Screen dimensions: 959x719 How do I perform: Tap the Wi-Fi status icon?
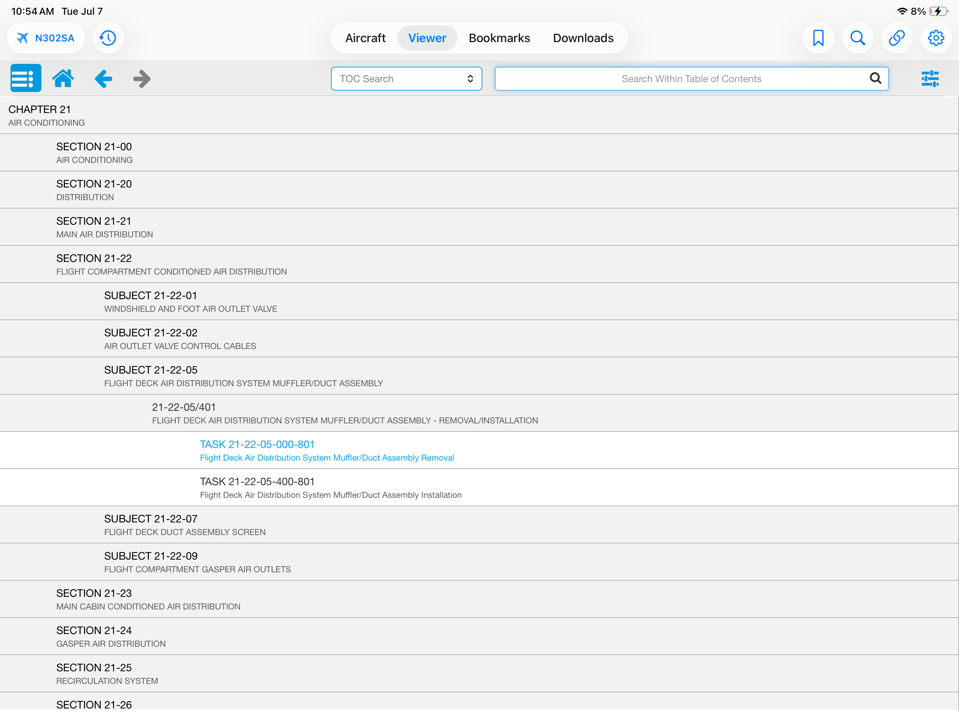point(902,11)
